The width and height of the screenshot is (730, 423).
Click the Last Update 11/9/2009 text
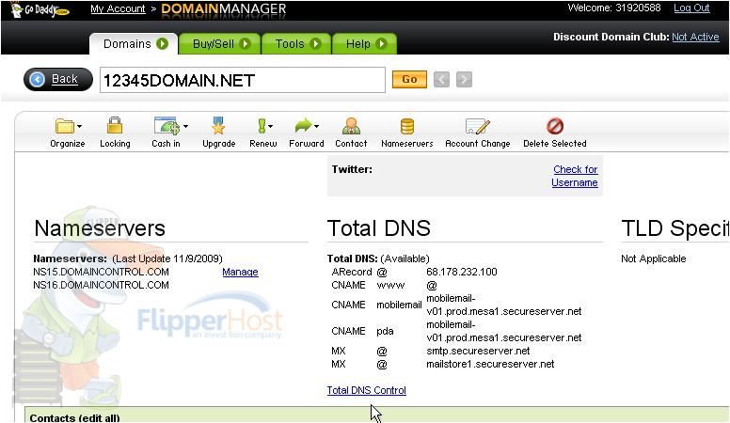pyautogui.click(x=167, y=258)
